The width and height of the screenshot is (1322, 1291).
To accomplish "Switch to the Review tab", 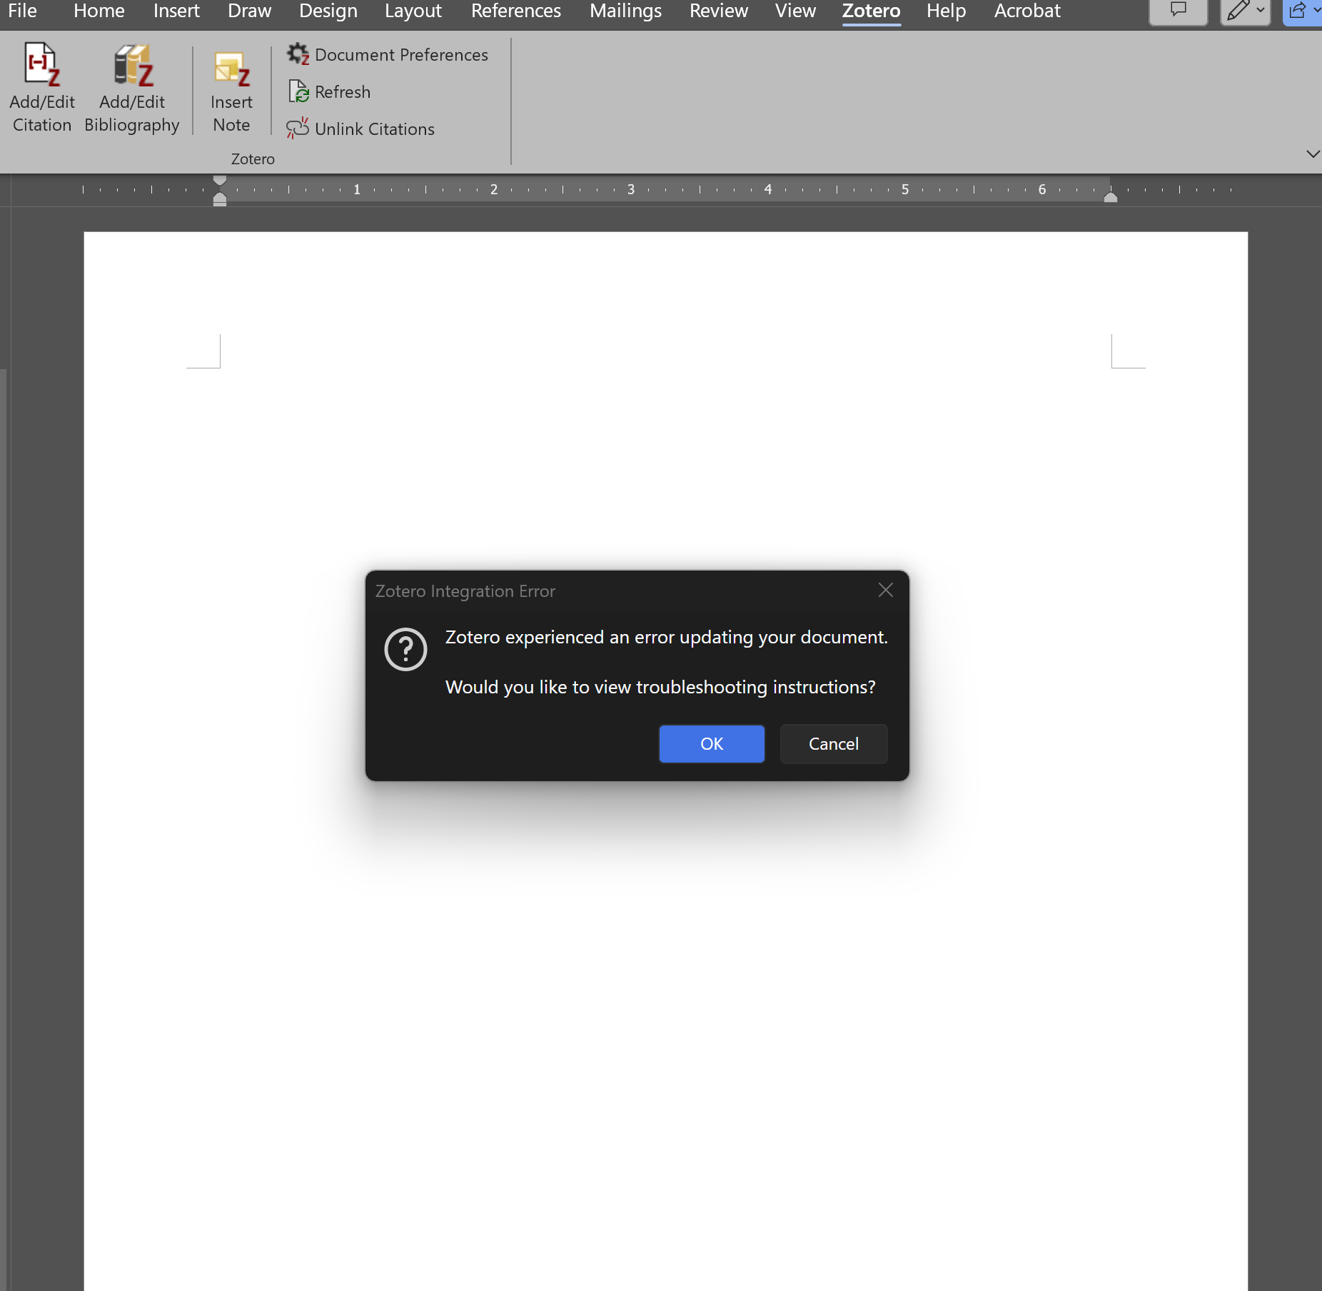I will pos(719,11).
